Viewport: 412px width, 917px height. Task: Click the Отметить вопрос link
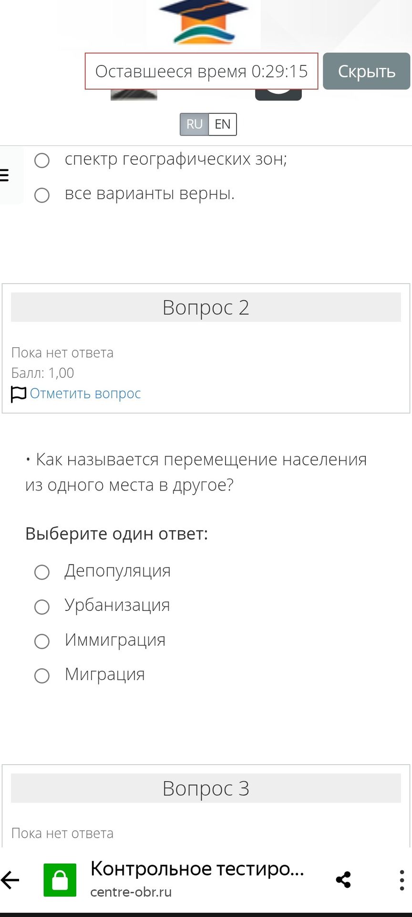pos(85,394)
